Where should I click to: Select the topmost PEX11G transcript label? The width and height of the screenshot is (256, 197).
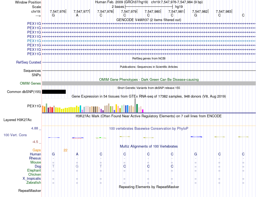pyautogui.click(x=34, y=24)
